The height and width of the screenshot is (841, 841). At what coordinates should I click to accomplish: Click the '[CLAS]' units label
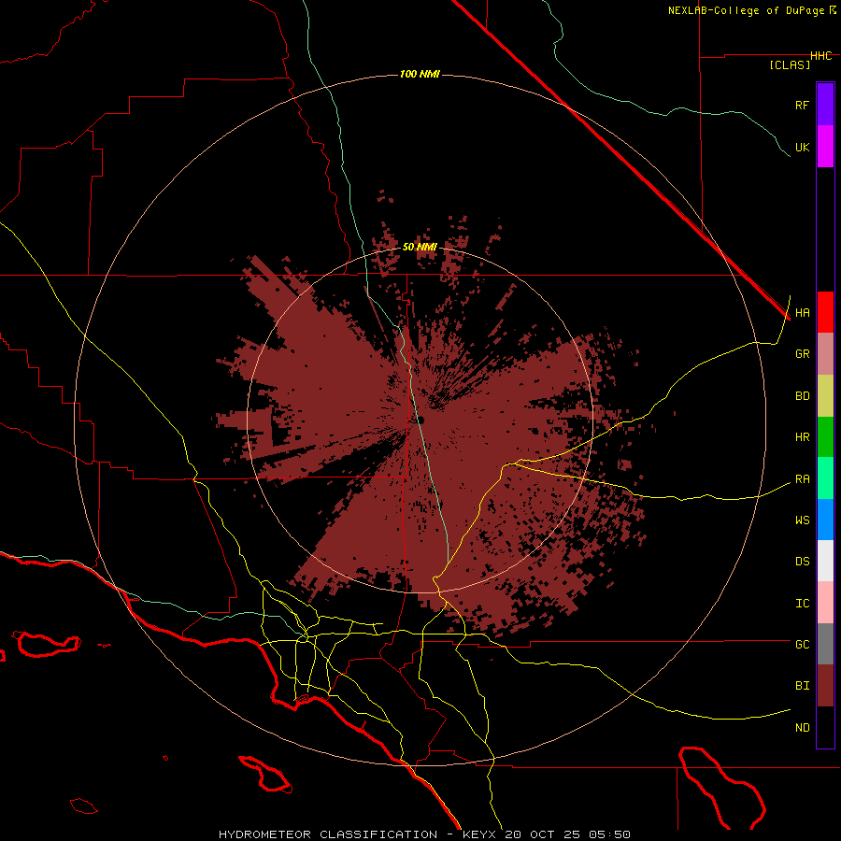tap(790, 64)
